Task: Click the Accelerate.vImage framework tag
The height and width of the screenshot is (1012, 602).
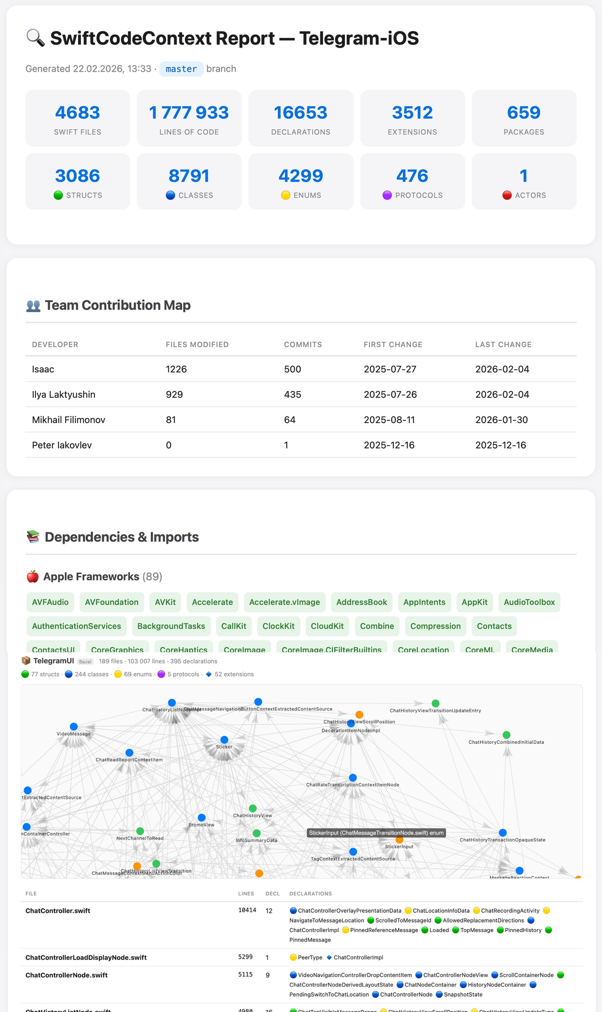Action: coord(285,602)
